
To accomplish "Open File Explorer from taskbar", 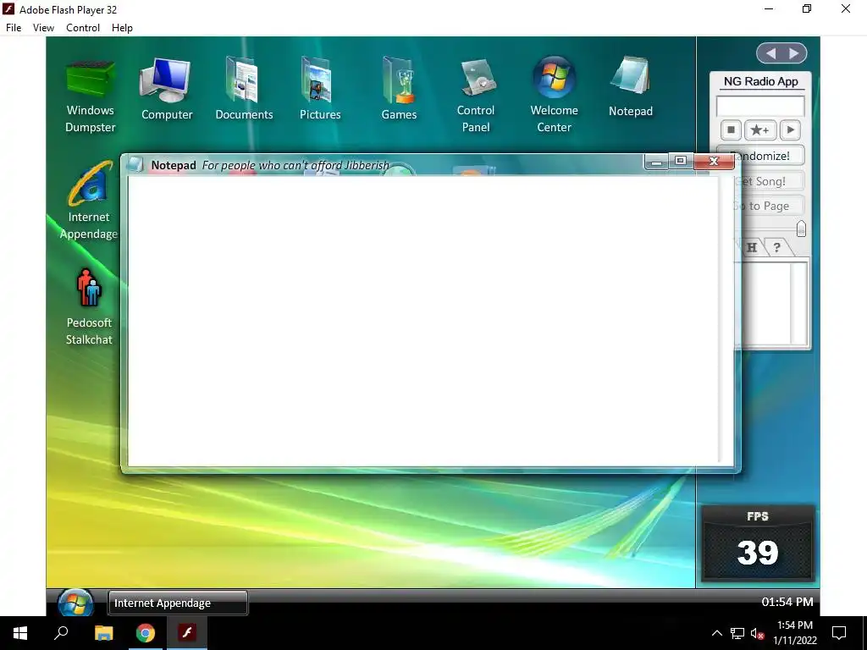I will [103, 633].
